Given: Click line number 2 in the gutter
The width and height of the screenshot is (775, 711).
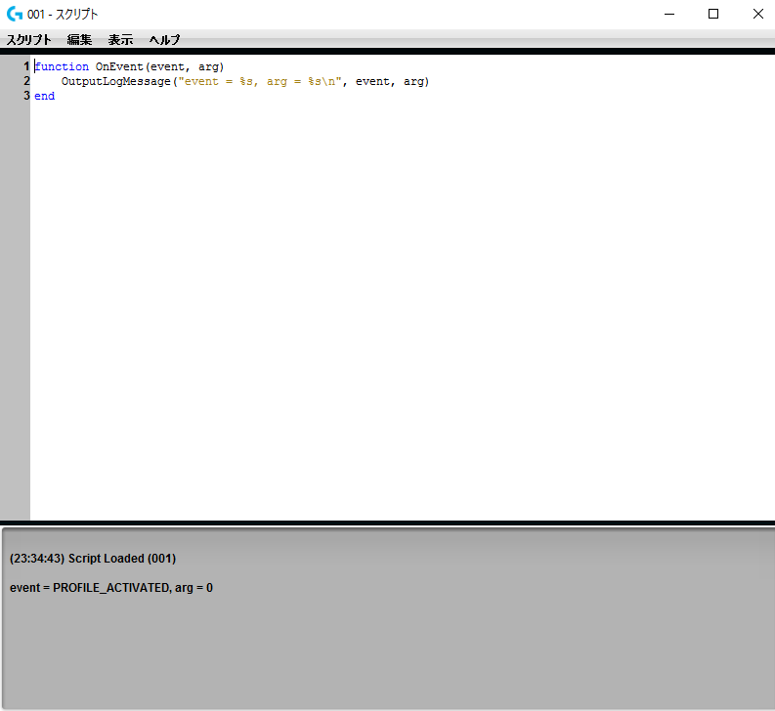Looking at the screenshot, I should (26, 81).
